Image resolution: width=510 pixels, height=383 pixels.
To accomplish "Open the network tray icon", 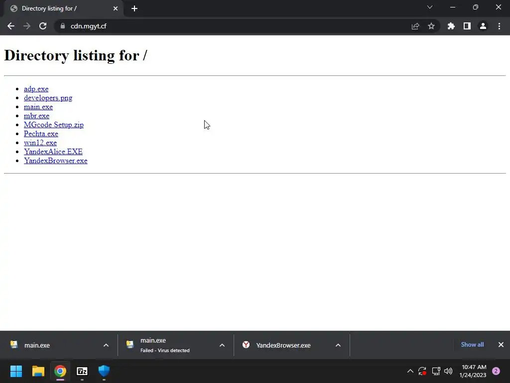I will point(436,371).
